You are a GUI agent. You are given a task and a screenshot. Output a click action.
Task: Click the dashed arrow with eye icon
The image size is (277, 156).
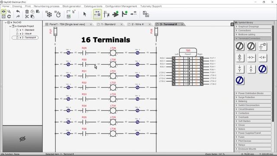[134, 13]
